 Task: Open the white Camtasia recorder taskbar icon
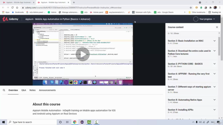pos(96,122)
